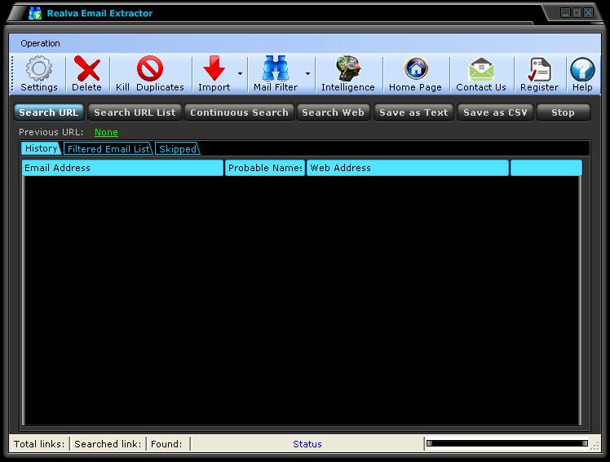
Task: Switch to the Filtered Email List tab
Action: pos(108,149)
